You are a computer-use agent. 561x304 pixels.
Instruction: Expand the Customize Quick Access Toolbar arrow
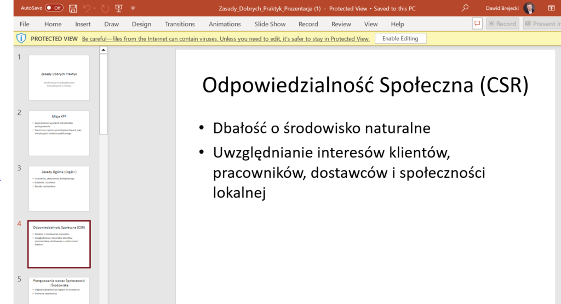tap(133, 8)
